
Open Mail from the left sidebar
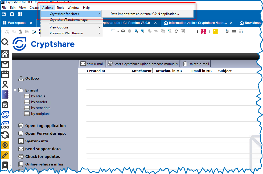tap(5, 64)
